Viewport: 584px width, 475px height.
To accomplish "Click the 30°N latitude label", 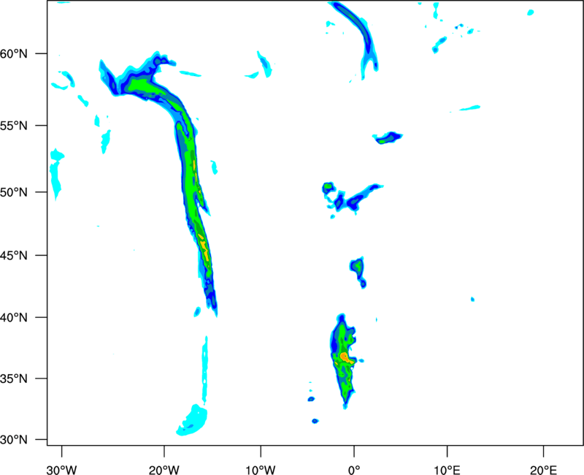I will (14, 440).
